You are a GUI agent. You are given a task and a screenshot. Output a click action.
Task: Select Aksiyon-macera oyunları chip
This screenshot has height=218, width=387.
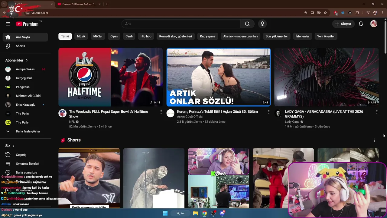(x=240, y=36)
